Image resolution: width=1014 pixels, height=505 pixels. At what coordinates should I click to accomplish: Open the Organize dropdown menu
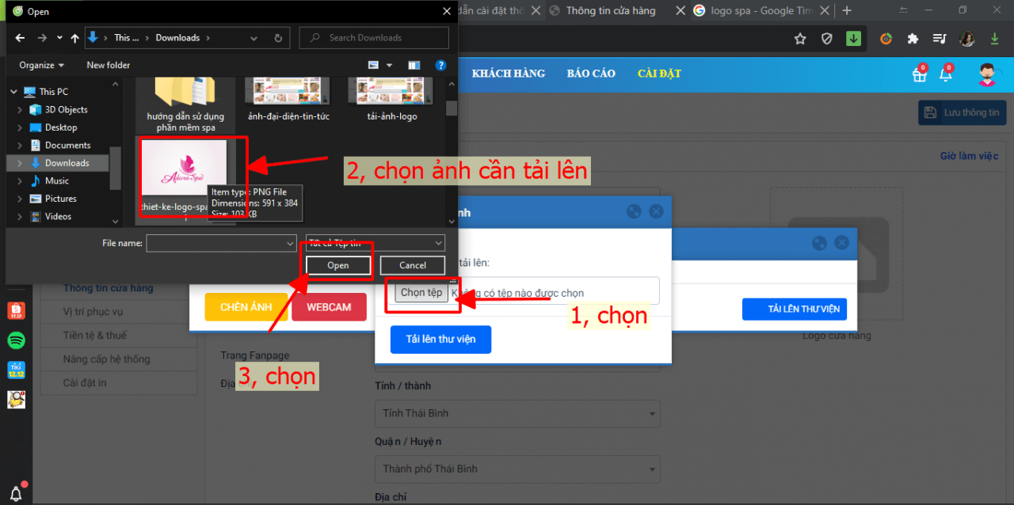point(42,65)
